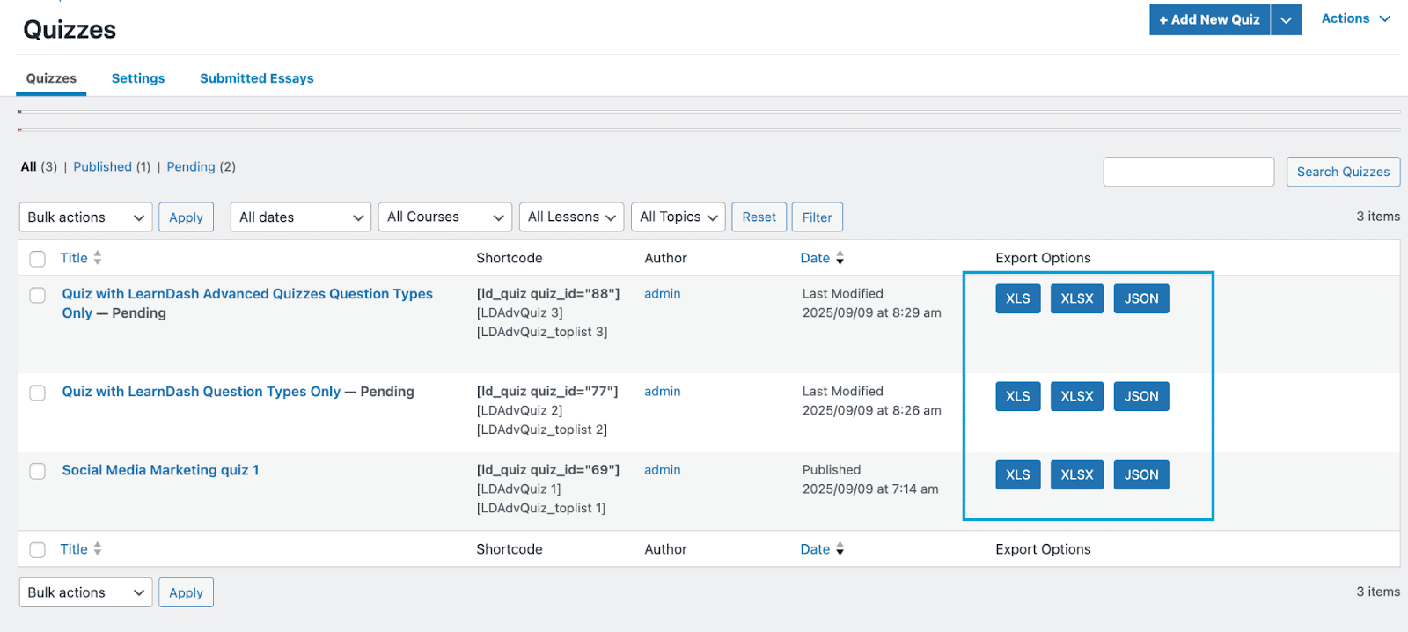Toggle the select-all checkbox in the top header
The height and width of the screenshot is (632, 1408).
coord(37,259)
